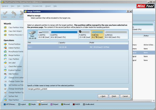Screen dimensions: 156x110
Task: Click the Explore Partition icon
Action: click(x=5, y=70)
